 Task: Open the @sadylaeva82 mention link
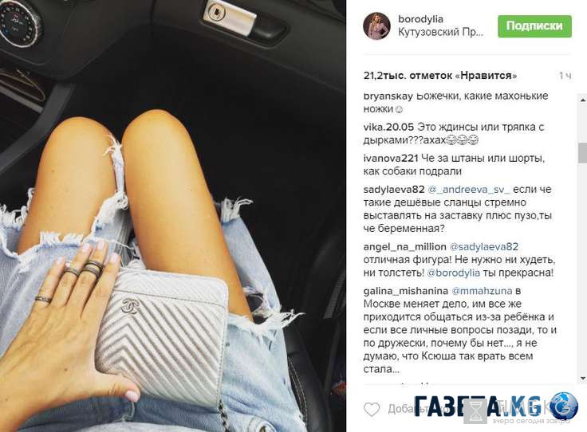pos(483,247)
